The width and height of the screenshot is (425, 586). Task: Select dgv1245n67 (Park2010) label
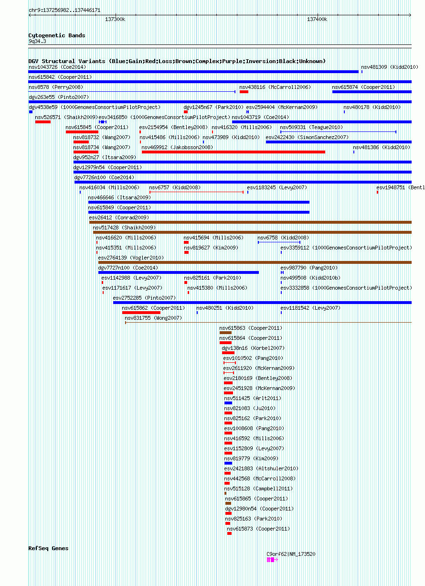[214, 108]
